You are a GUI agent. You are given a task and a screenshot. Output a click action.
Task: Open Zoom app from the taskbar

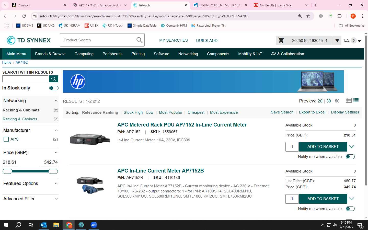(94, 225)
